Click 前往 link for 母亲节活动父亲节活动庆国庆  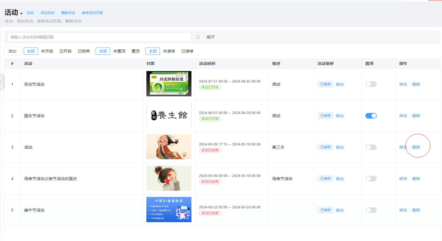(340, 179)
